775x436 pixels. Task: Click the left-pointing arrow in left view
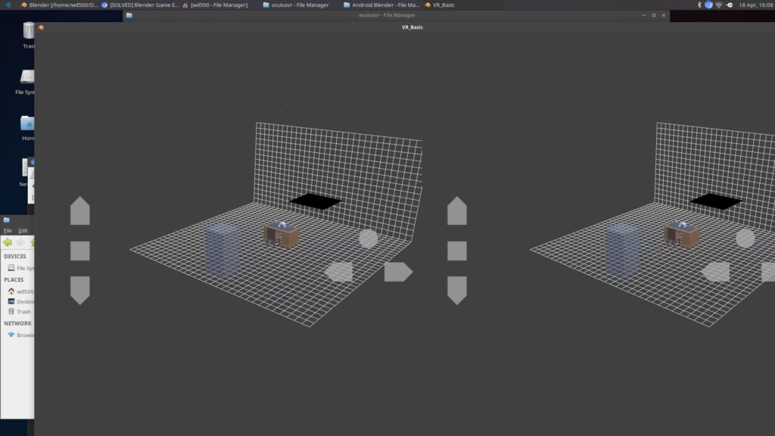tap(338, 272)
